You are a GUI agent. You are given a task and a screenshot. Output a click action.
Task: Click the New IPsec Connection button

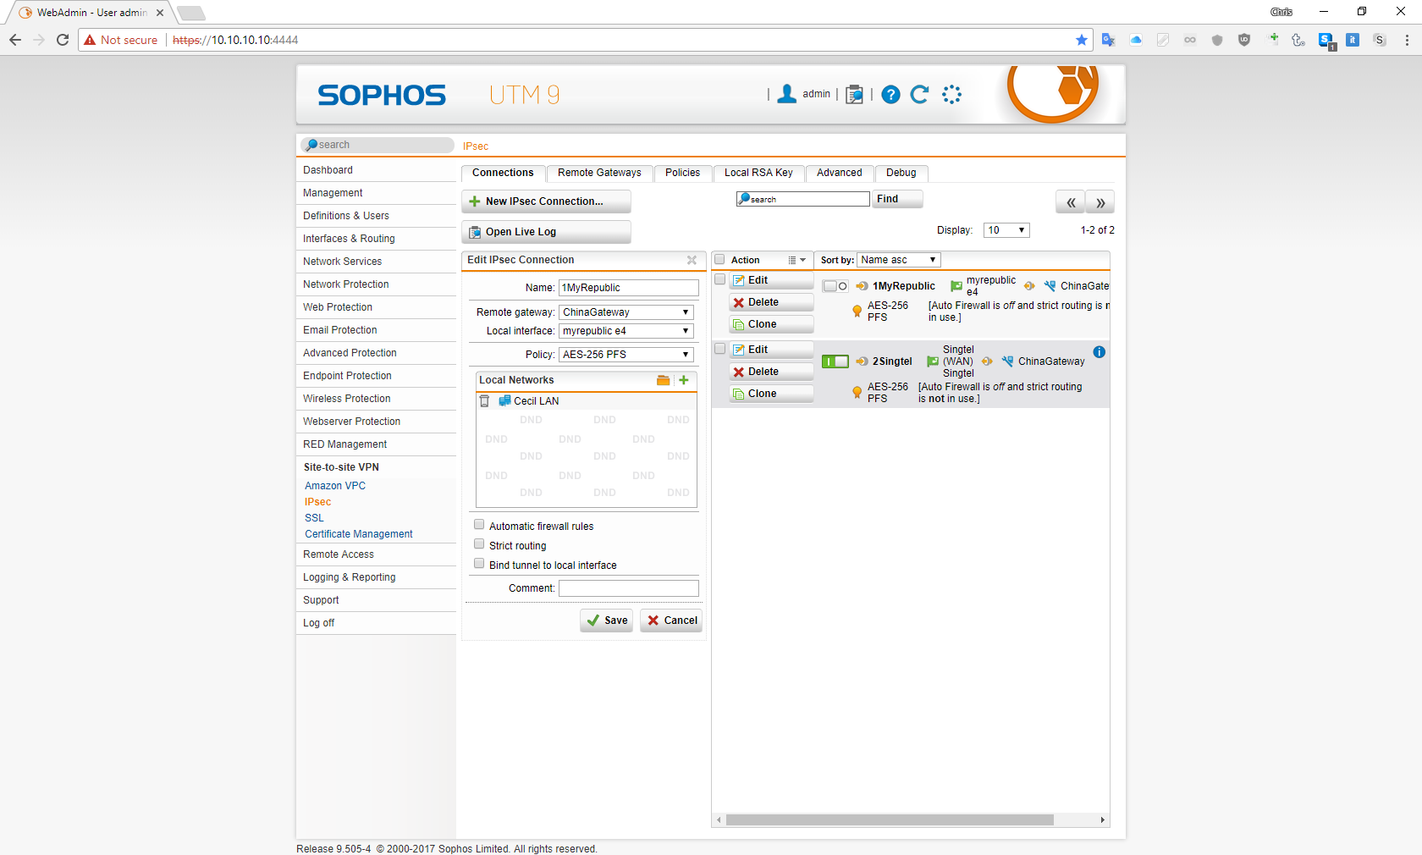pyautogui.click(x=546, y=201)
